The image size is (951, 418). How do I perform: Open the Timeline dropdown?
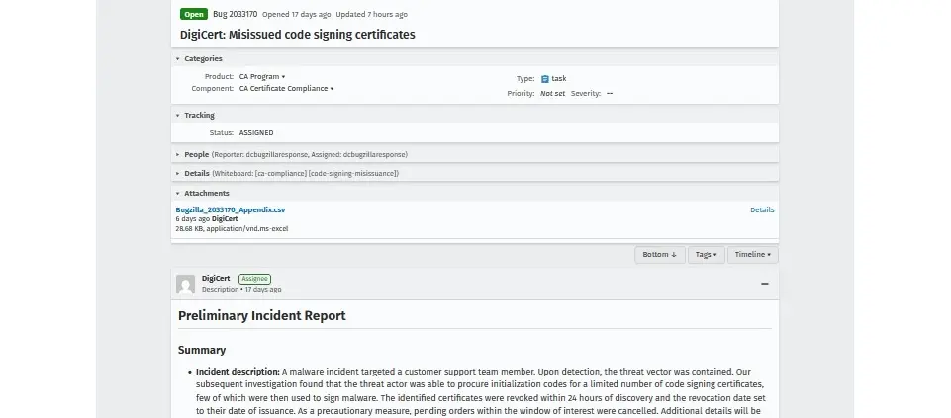click(753, 254)
